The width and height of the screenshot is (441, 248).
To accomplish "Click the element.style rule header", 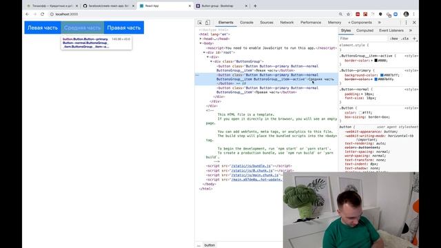I will click(x=353, y=45).
